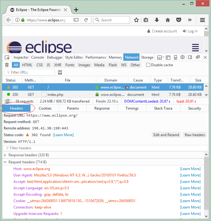211x221 pixels.
Task: Open Learn More link for Host header
Action: [190, 169]
